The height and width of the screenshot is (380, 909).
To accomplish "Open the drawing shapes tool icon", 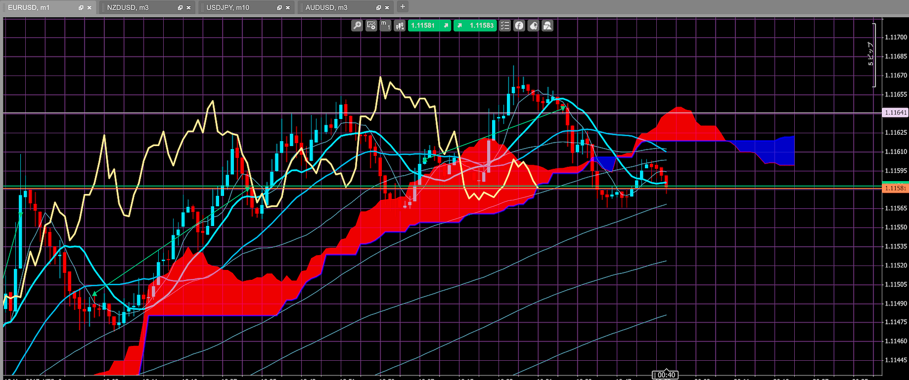I will coord(547,26).
